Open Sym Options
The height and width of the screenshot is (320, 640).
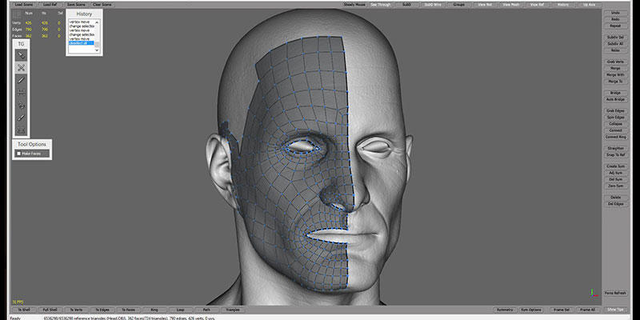click(x=531, y=310)
